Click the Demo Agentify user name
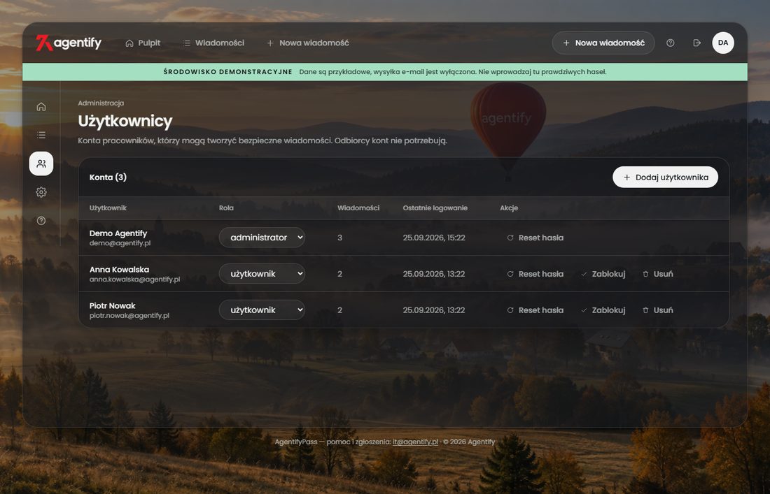This screenshot has width=770, height=494. click(118, 233)
